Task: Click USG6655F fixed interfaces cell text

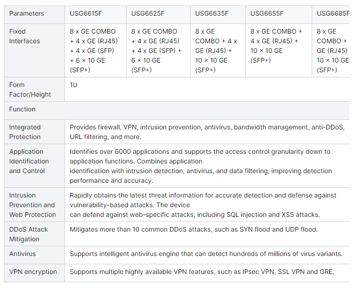Action: point(276,46)
